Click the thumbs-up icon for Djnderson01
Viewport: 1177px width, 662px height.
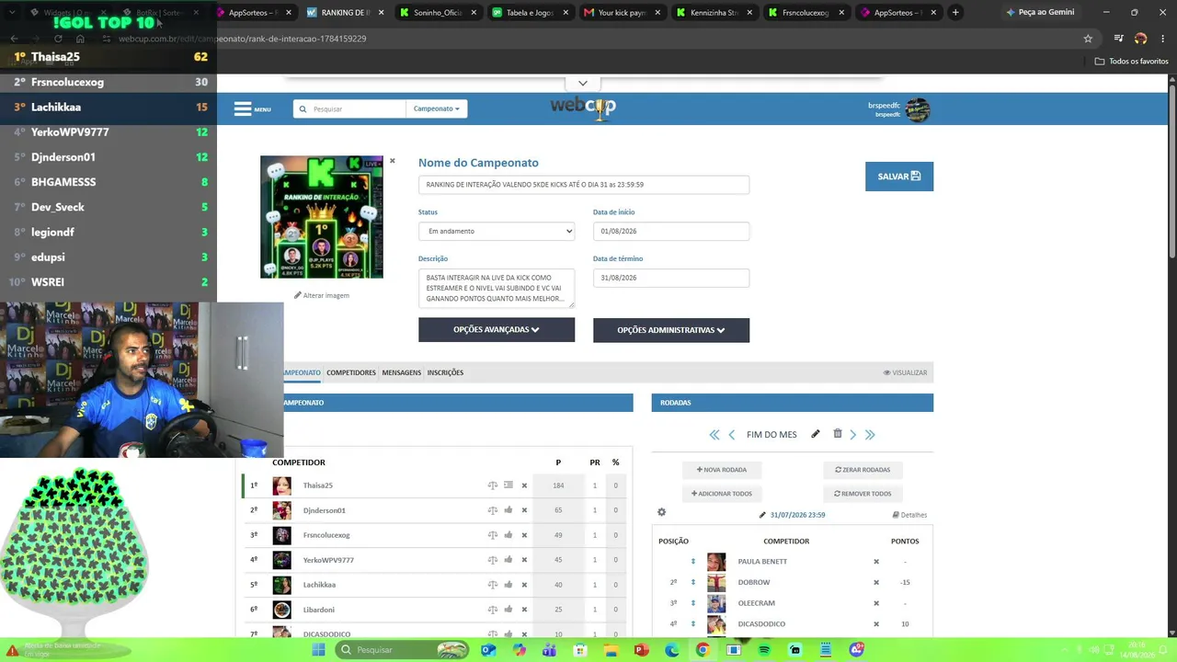pos(509,510)
